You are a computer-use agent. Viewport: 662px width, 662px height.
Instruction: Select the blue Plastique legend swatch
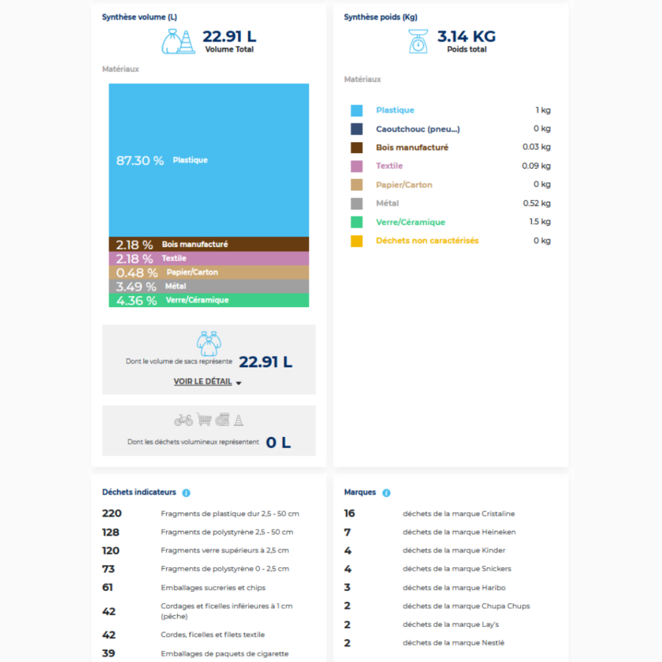pos(357,111)
